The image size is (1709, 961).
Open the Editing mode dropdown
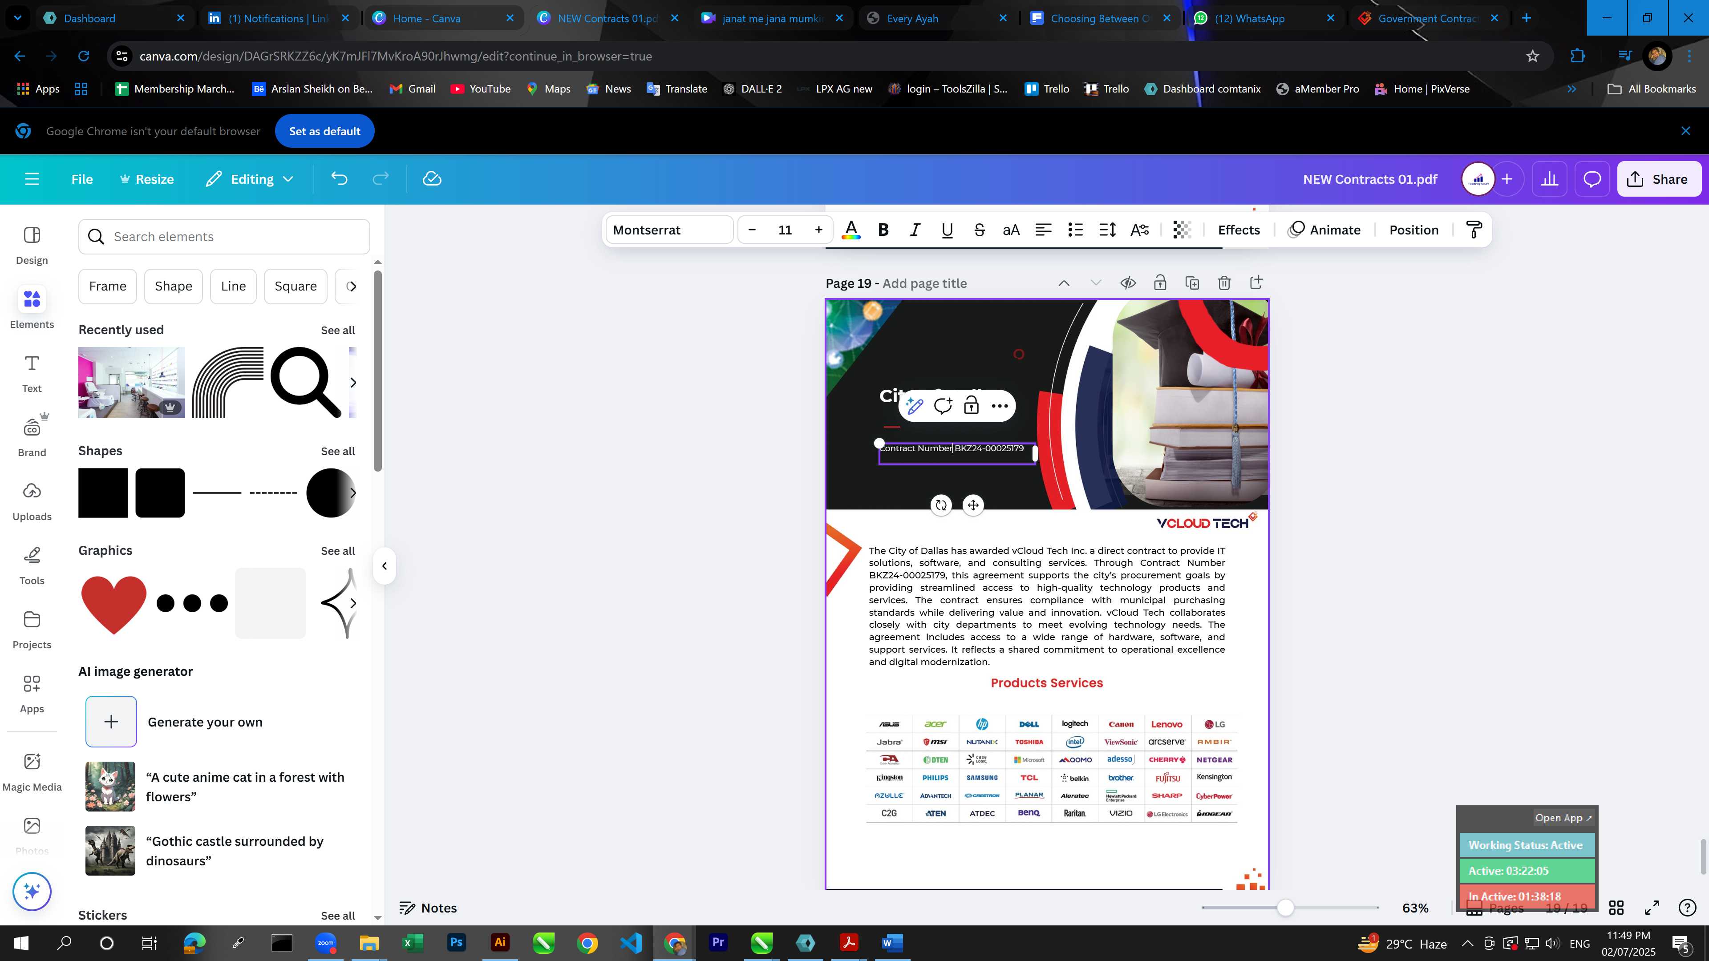point(249,179)
